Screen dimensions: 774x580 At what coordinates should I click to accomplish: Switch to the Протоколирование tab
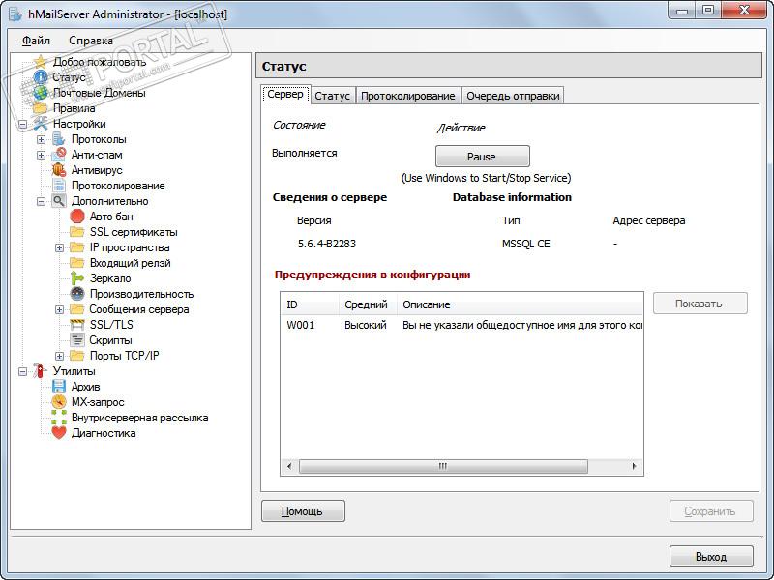point(407,95)
